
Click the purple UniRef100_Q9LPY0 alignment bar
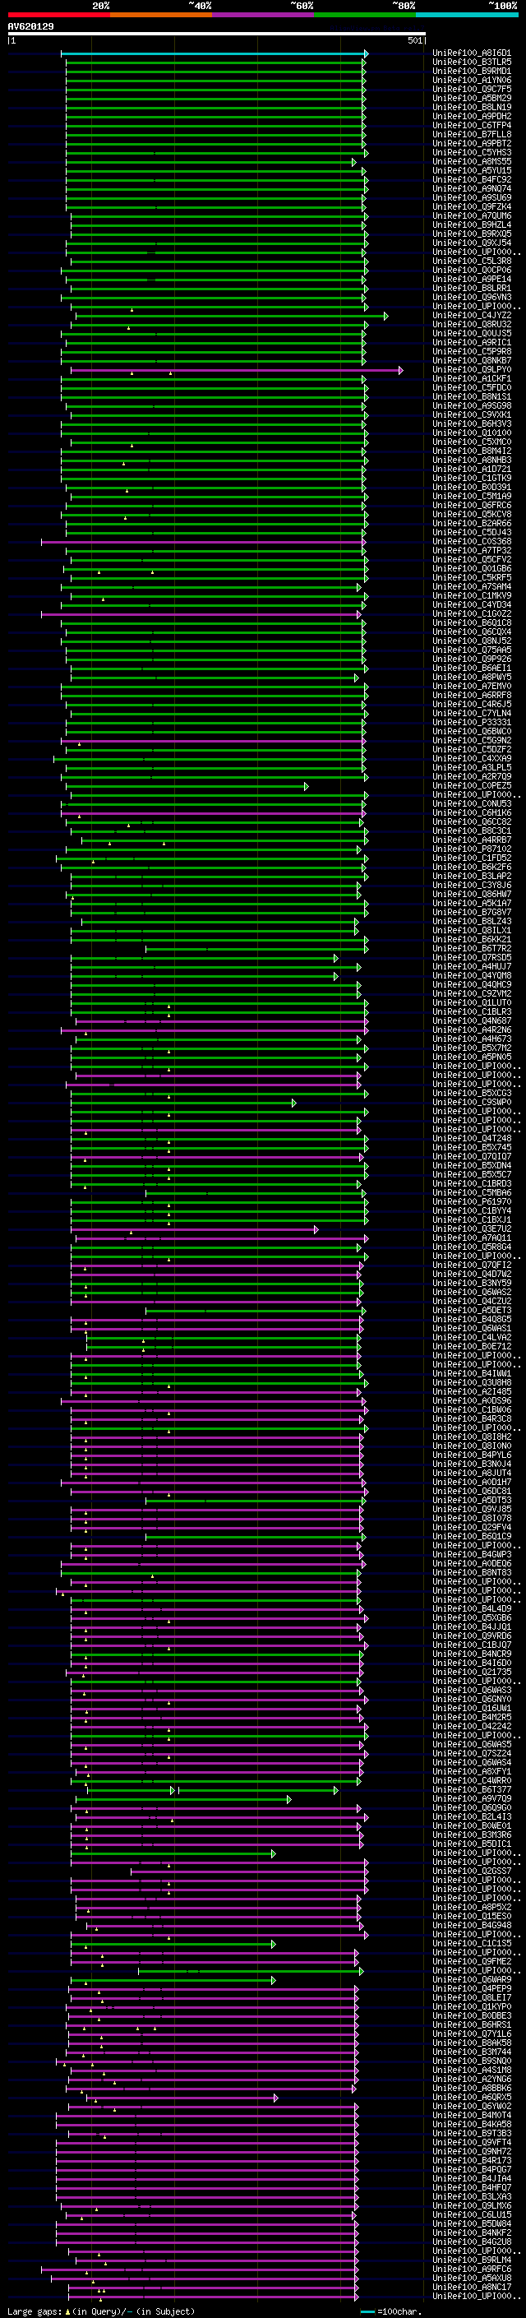[x=237, y=371]
